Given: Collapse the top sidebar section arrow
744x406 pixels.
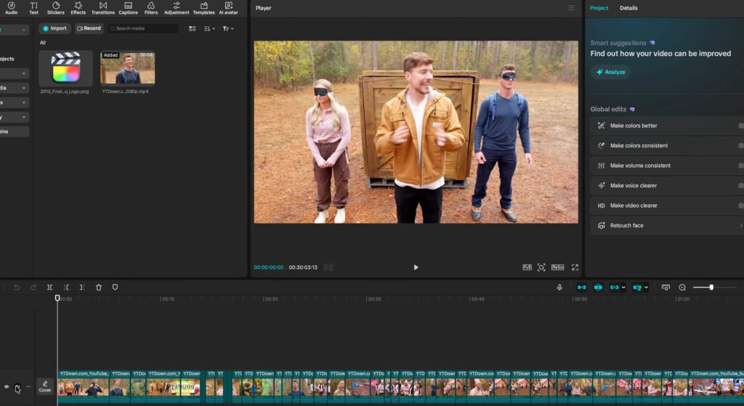Looking at the screenshot, I should (23, 30).
